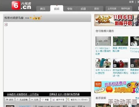Click the 无法观看 cannot watch button
The height and width of the screenshot is (107, 139).
[22, 100]
